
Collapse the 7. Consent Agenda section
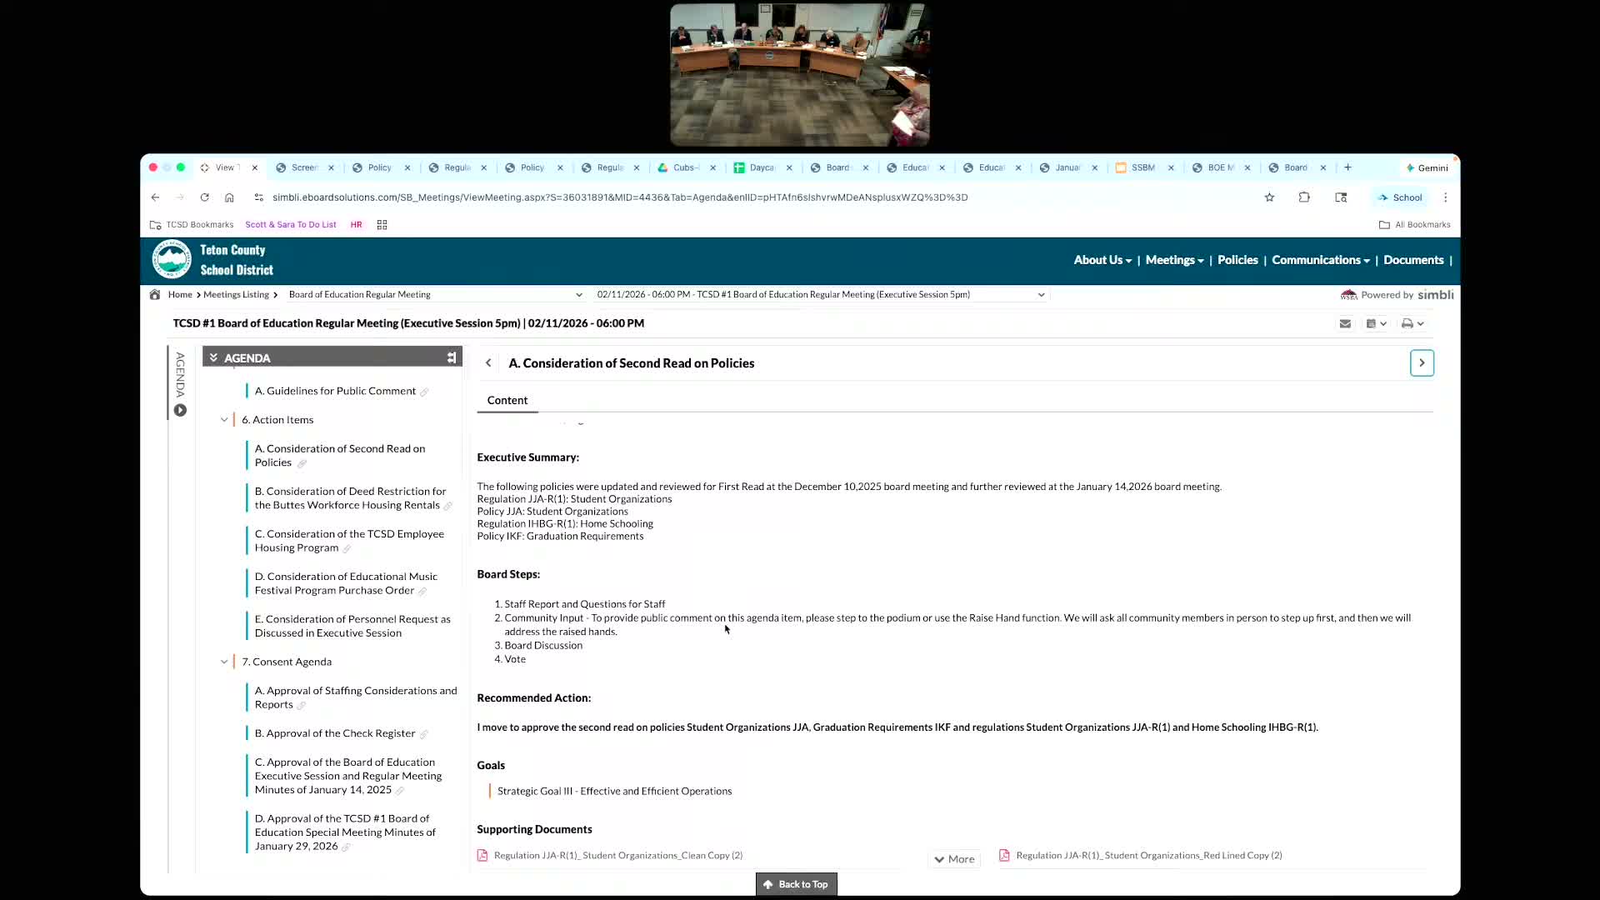coord(224,662)
